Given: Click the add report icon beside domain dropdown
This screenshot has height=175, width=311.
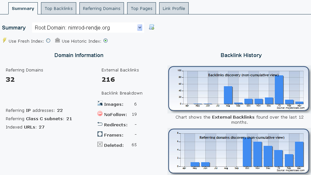Looking at the screenshot, I should [x=152, y=28].
